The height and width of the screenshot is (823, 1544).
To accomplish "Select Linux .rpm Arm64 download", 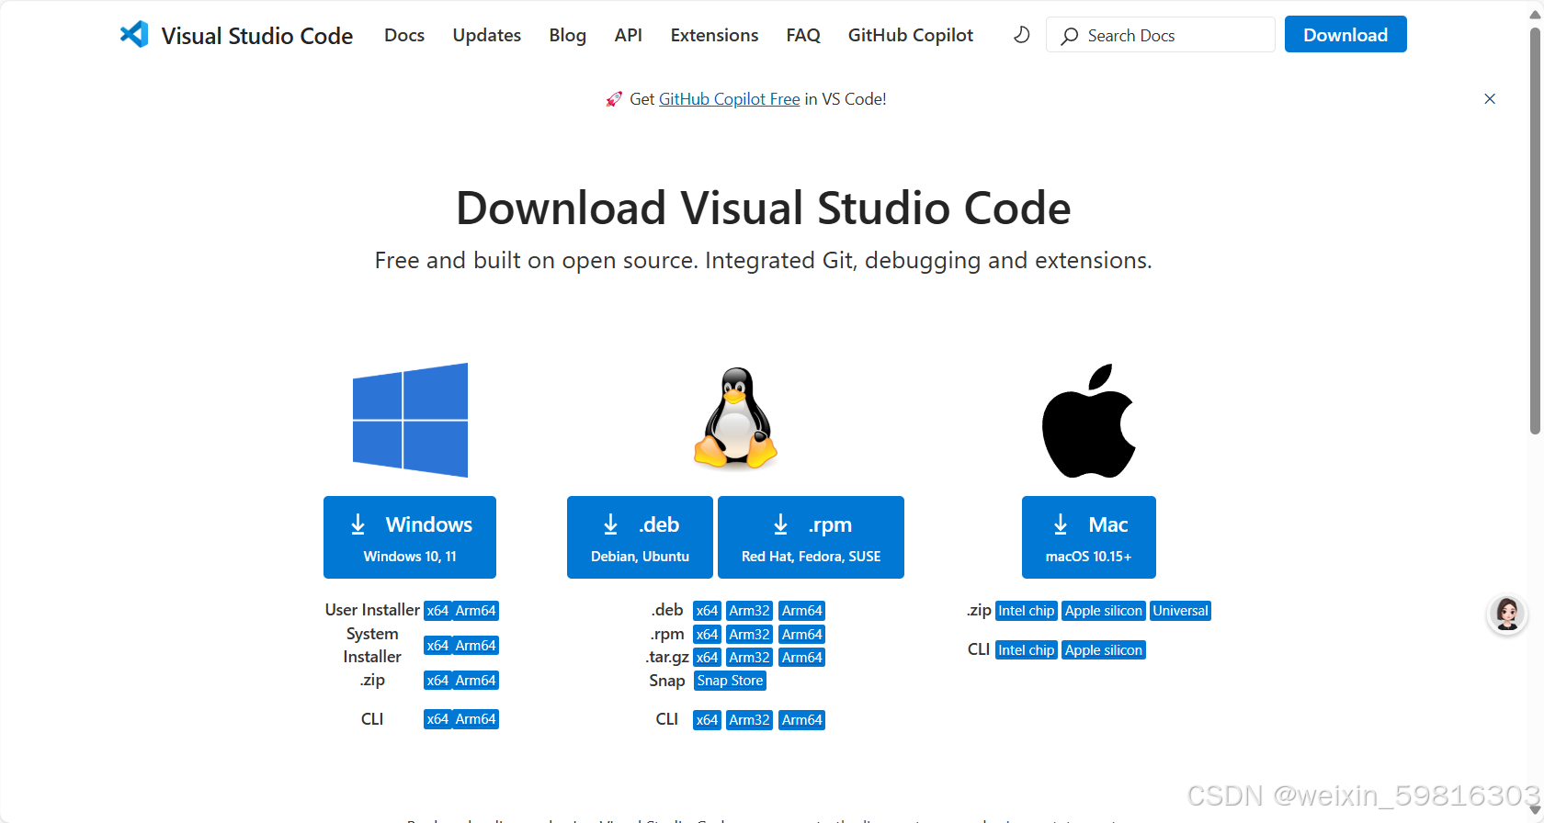I will tap(801, 635).
